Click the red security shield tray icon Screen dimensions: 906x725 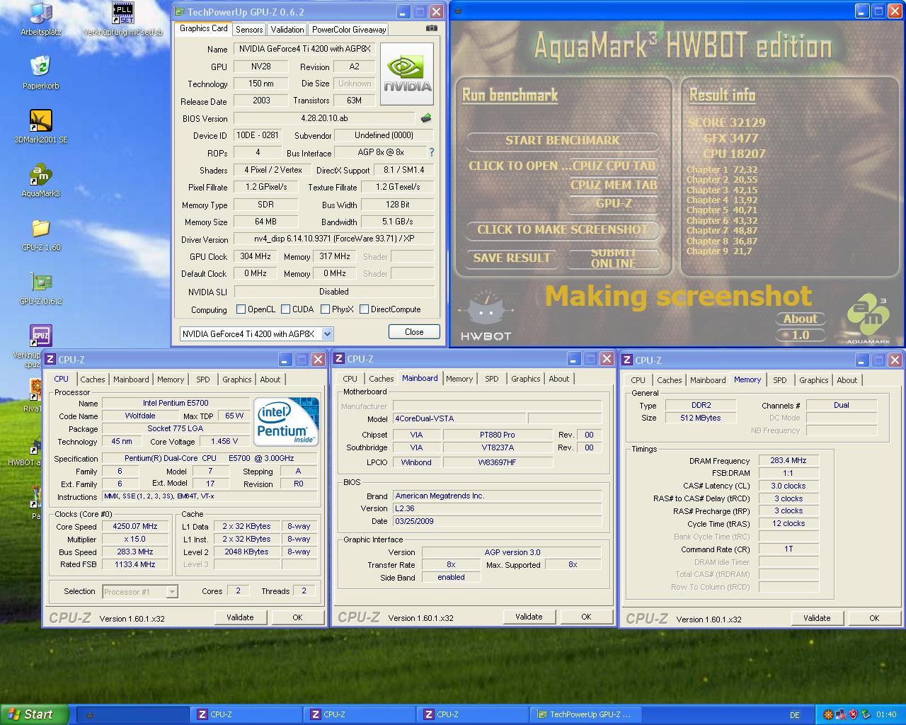[x=853, y=714]
